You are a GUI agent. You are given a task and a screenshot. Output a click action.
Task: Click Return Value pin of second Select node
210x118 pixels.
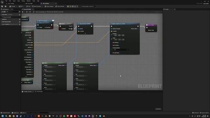click(96, 66)
